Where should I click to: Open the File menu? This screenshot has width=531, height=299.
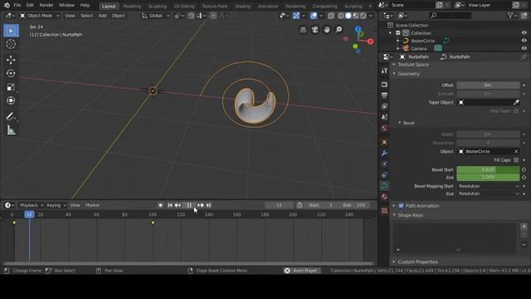(x=17, y=6)
